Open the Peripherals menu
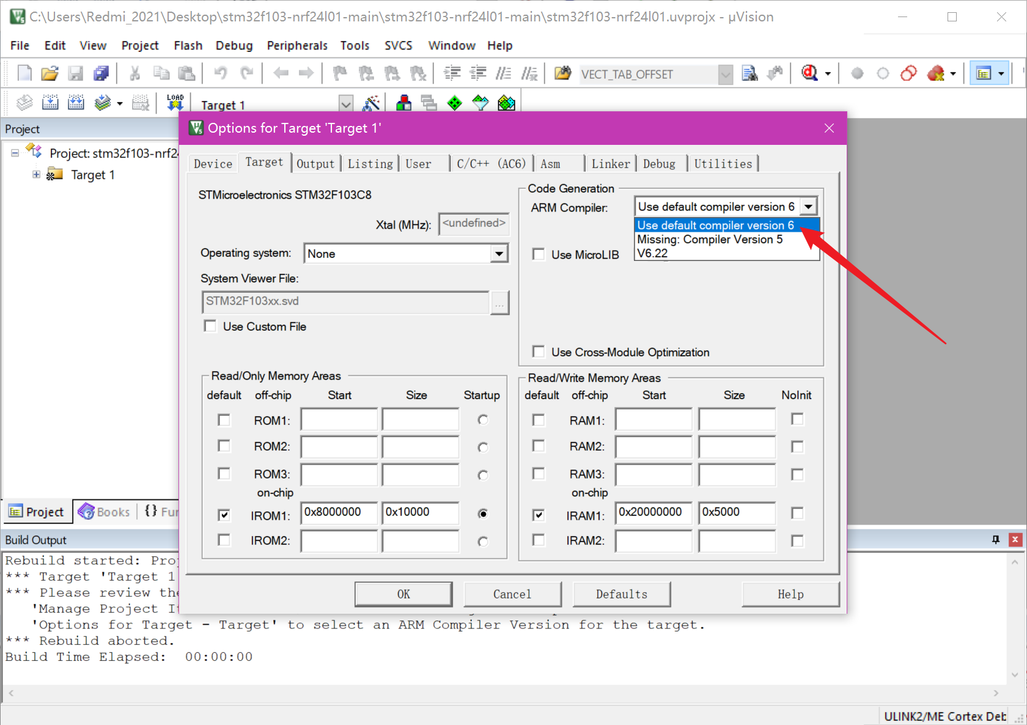Screen dimensions: 1027x725 tap(297, 45)
